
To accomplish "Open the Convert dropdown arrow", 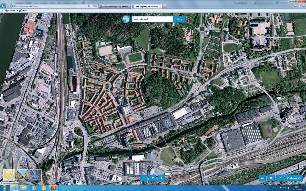I will (x=17, y=10).
